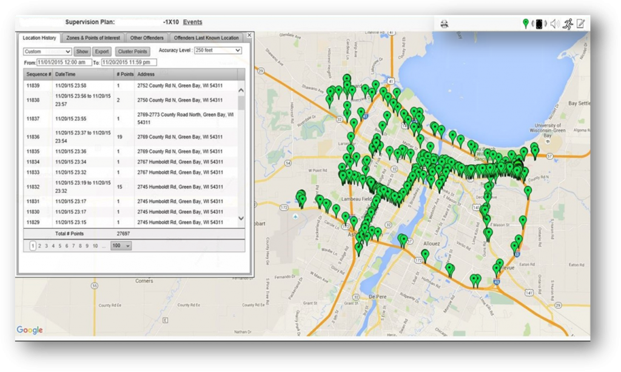The width and height of the screenshot is (621, 372).
Task: Click the green location pin toolbar icon
Action: (525, 24)
